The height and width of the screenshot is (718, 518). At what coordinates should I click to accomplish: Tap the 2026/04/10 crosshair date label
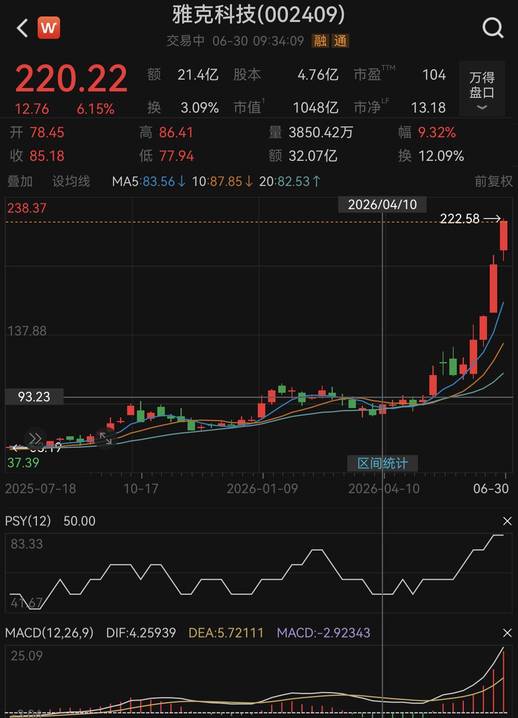pos(382,204)
